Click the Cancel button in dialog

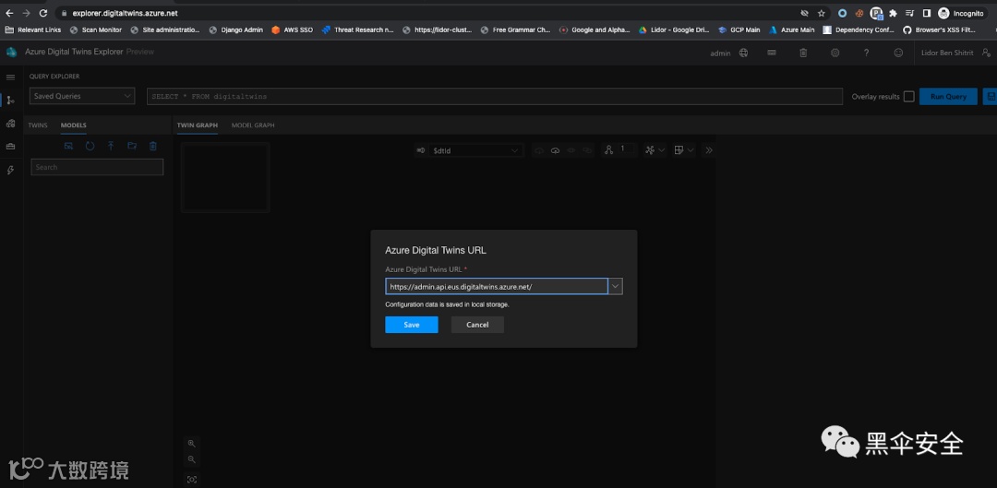[477, 325]
